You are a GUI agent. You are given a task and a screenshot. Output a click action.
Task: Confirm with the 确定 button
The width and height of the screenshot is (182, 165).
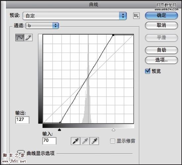coord(161,16)
